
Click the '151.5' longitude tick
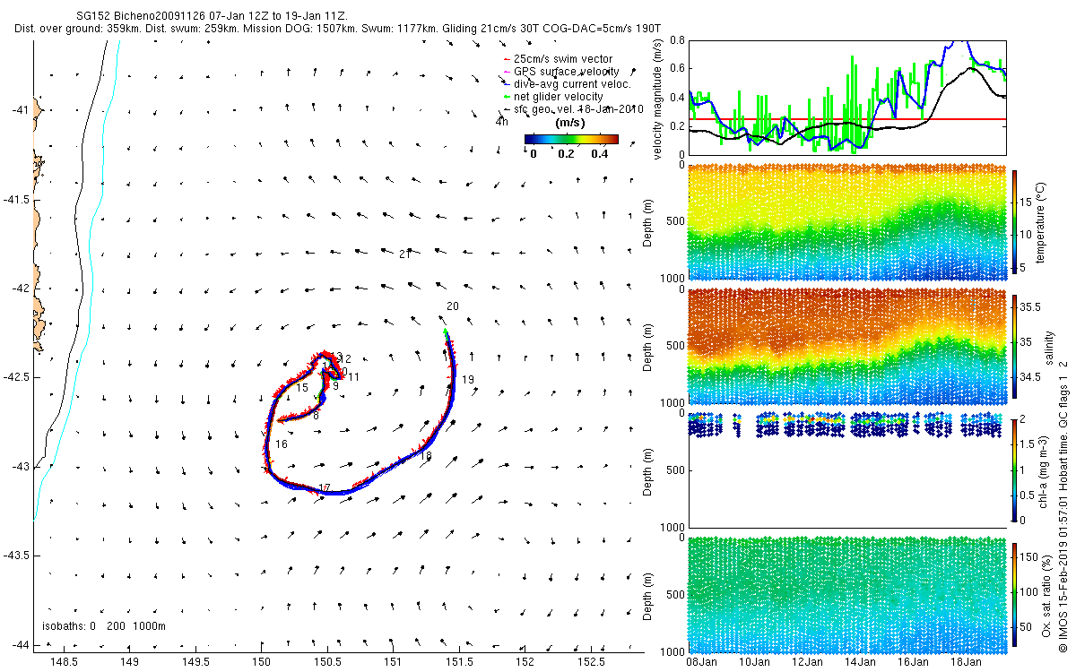[x=459, y=662]
